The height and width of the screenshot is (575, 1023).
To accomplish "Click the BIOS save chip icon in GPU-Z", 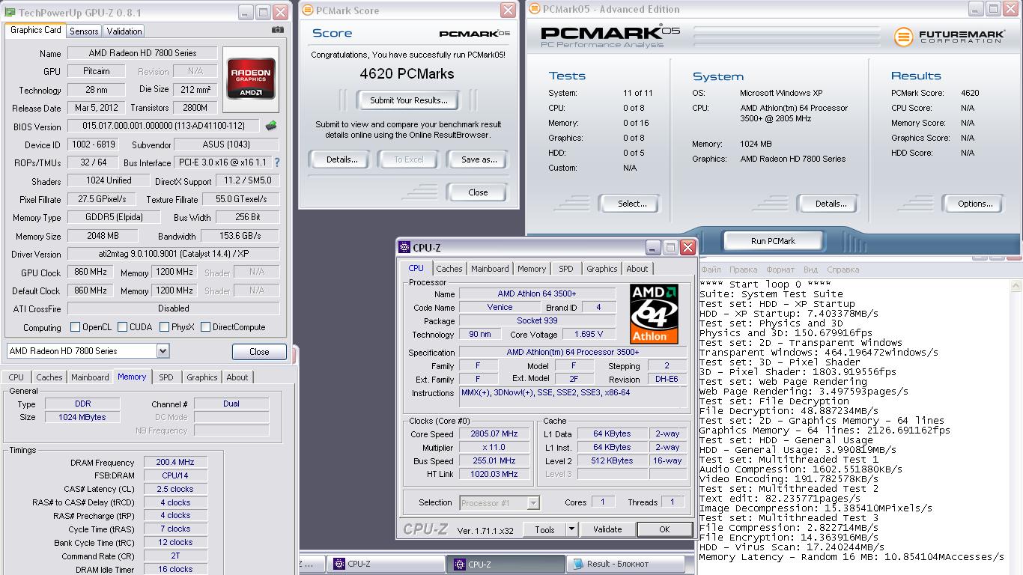I will (x=271, y=126).
